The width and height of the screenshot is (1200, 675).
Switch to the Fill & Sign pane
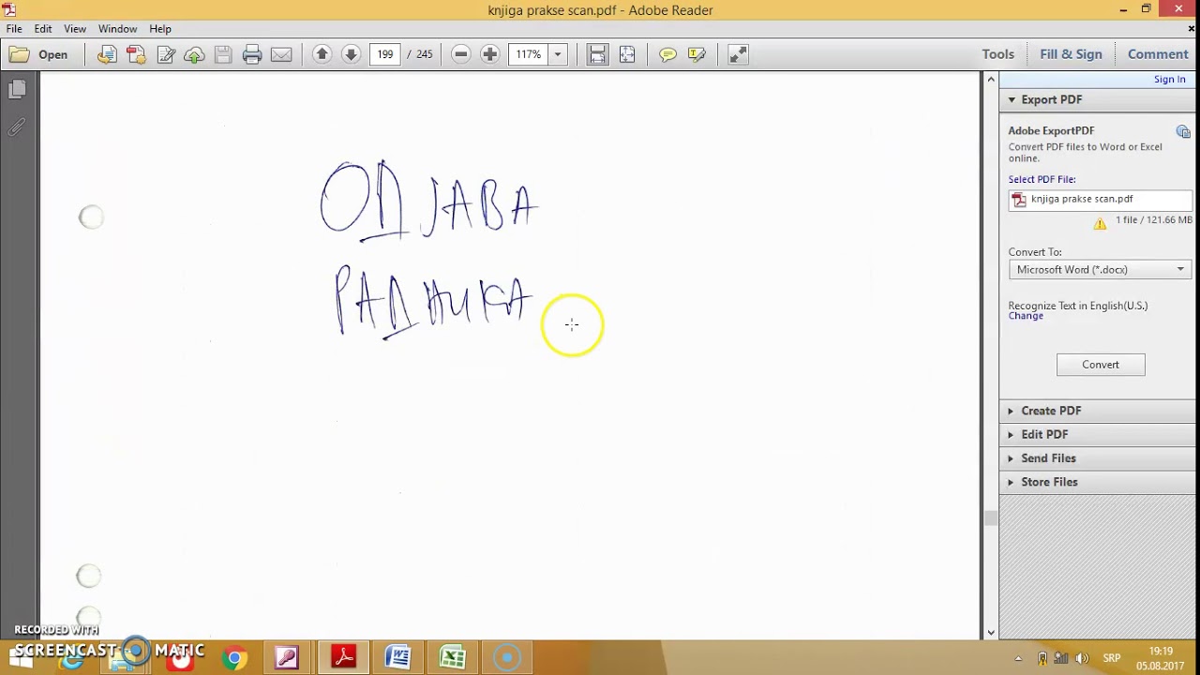pyautogui.click(x=1071, y=54)
